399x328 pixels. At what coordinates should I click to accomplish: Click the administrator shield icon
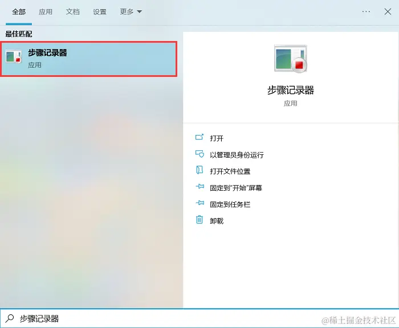click(x=199, y=154)
